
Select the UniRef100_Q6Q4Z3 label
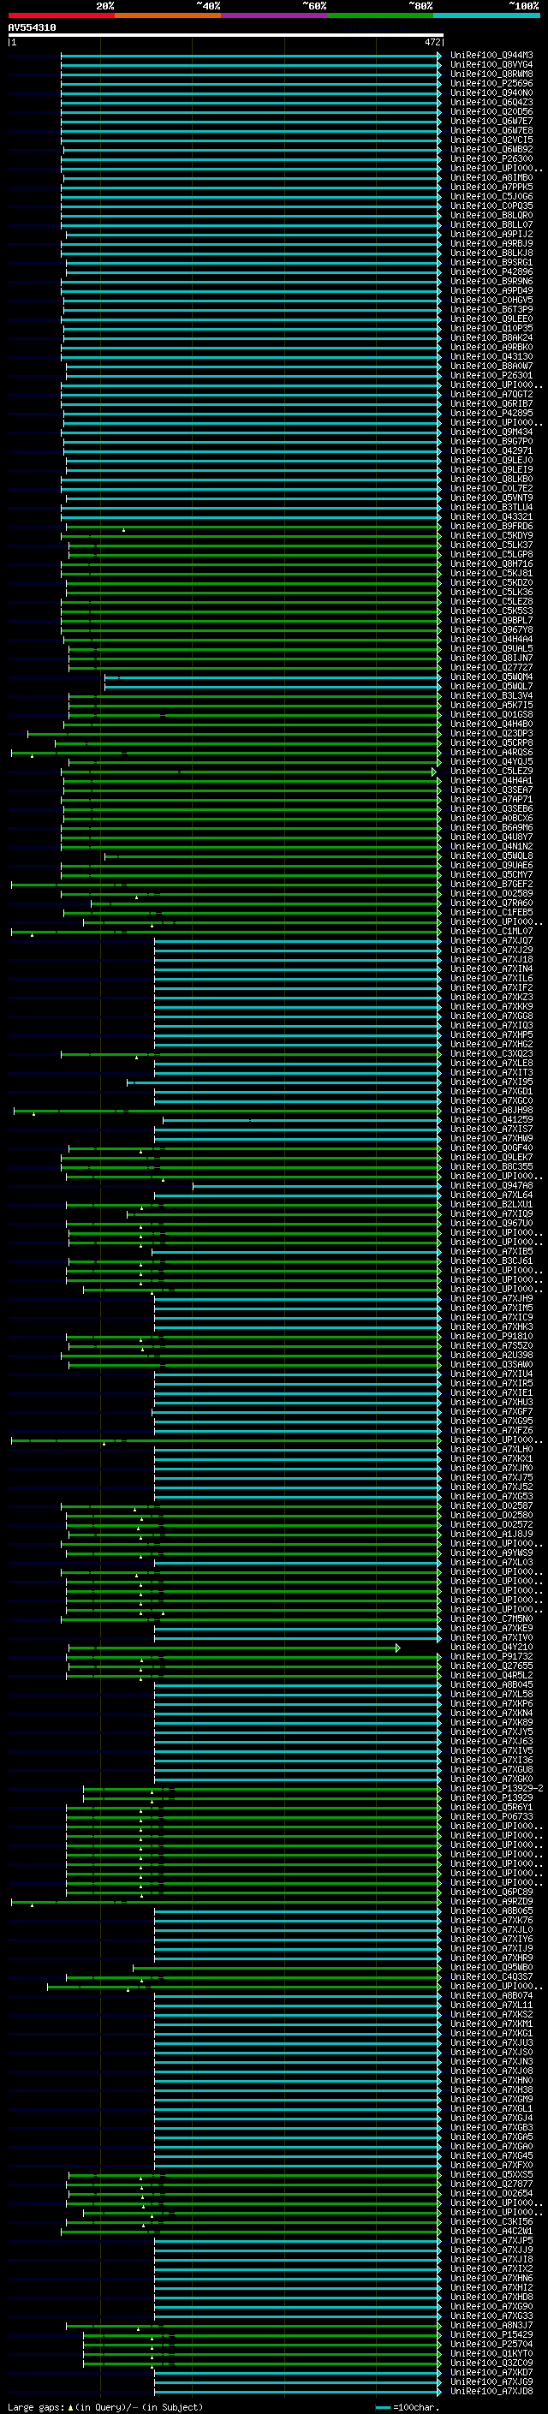point(491,102)
